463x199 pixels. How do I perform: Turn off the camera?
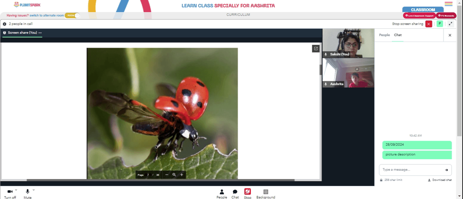(x=10, y=194)
